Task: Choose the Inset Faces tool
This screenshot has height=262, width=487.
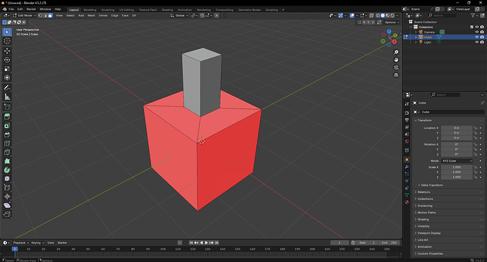Action: [7, 125]
